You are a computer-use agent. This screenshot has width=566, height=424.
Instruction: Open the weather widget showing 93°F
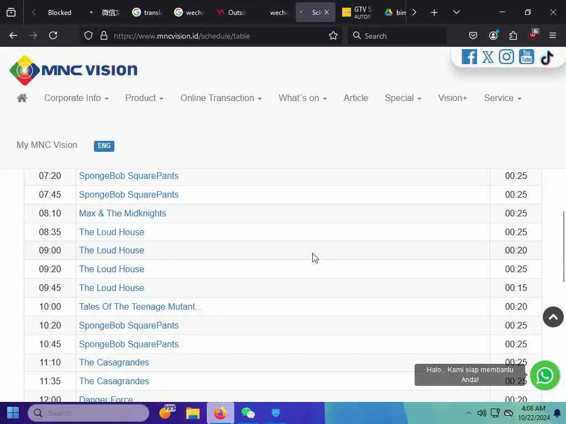(x=167, y=412)
